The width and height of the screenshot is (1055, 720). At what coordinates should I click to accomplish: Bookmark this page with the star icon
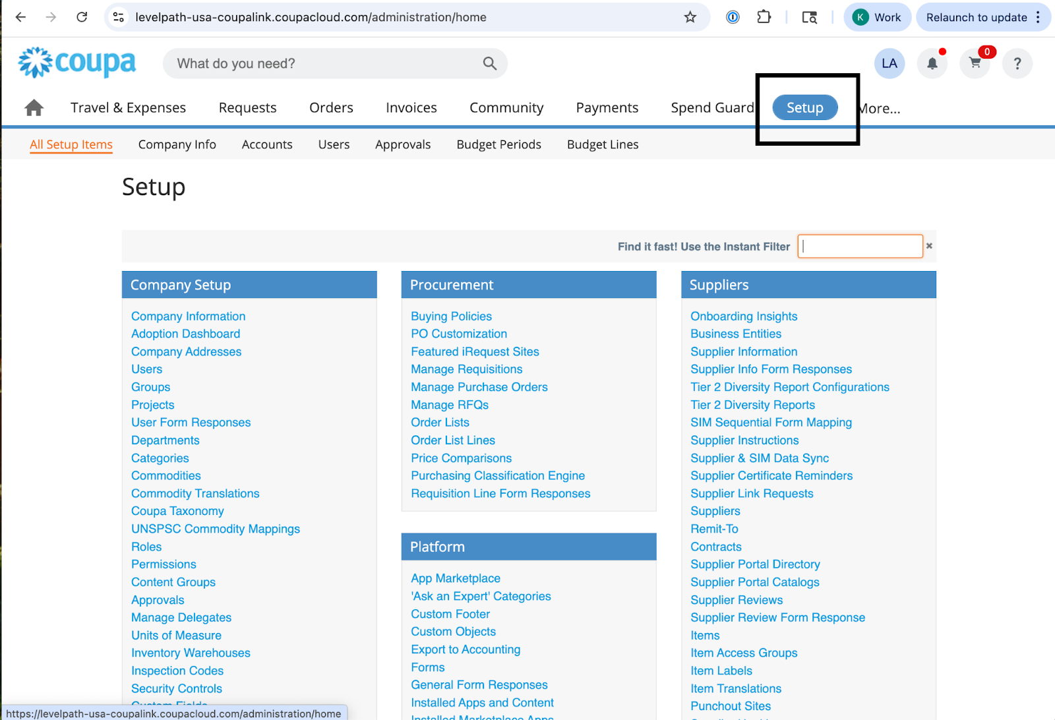[x=690, y=17]
